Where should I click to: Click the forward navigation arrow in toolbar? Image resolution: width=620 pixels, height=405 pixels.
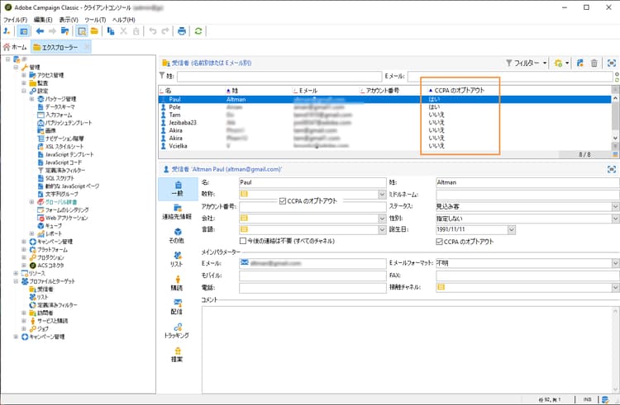tap(52, 31)
